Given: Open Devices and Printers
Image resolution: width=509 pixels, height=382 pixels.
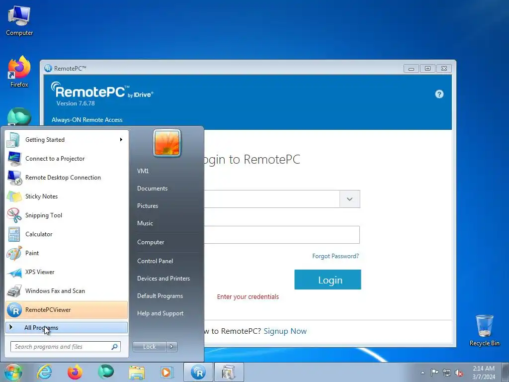Looking at the screenshot, I should tap(163, 279).
